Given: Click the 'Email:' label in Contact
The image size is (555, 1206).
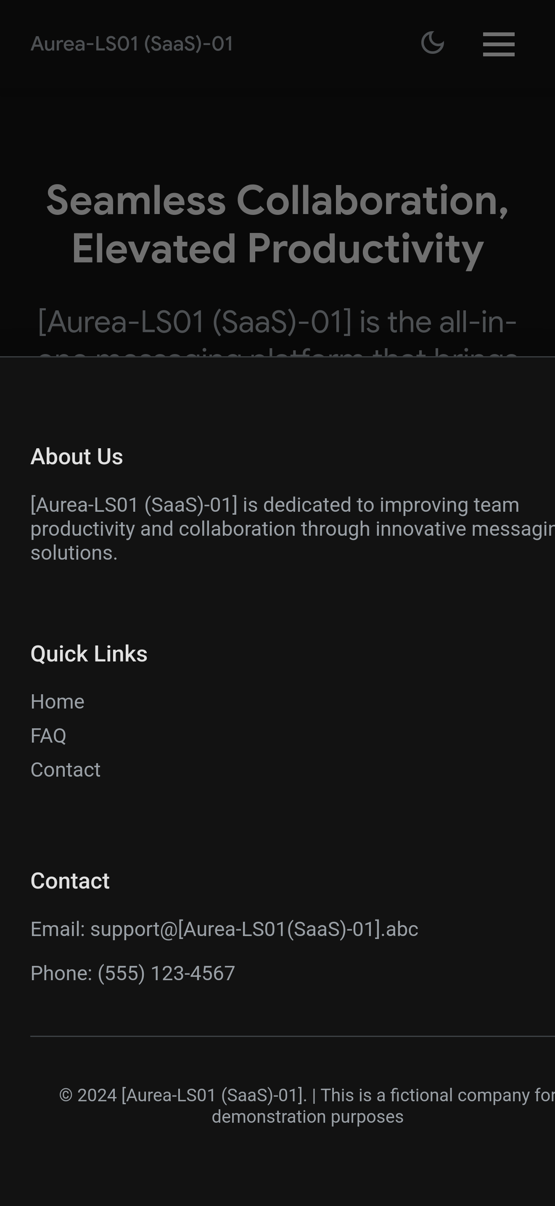Looking at the screenshot, I should tap(58, 929).
